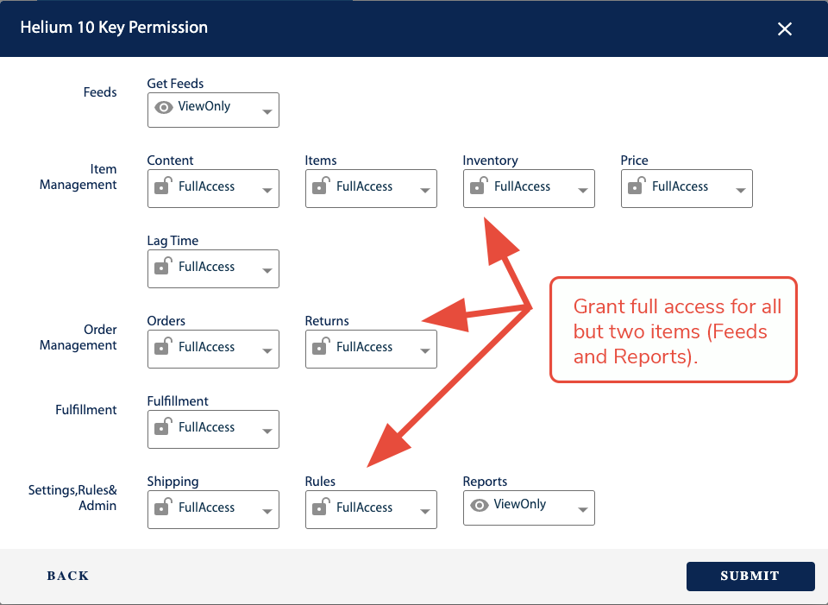Click the unlock icon in Shipping field
The height and width of the screenshot is (605, 828).
click(161, 507)
